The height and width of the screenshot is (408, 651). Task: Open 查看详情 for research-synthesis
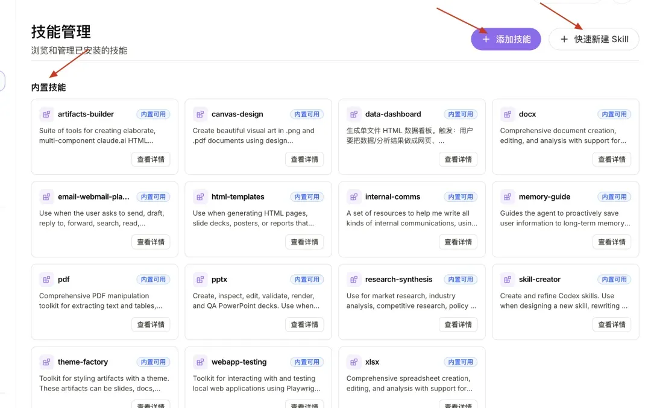pyautogui.click(x=458, y=325)
